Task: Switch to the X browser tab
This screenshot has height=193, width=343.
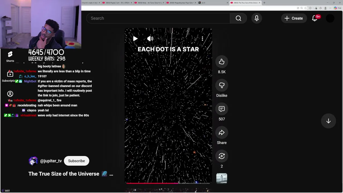Action: coord(213,3)
